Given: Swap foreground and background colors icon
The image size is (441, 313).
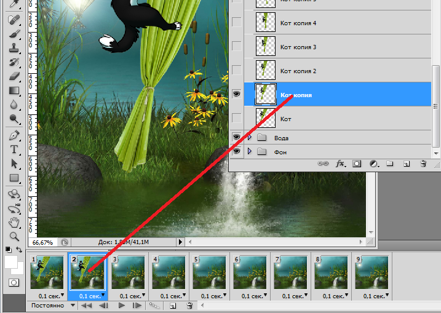Looking at the screenshot, I should pyautogui.click(x=19, y=250).
